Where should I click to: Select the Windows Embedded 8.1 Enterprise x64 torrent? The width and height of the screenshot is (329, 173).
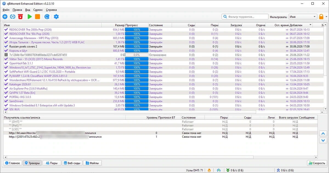click(x=163, y=105)
